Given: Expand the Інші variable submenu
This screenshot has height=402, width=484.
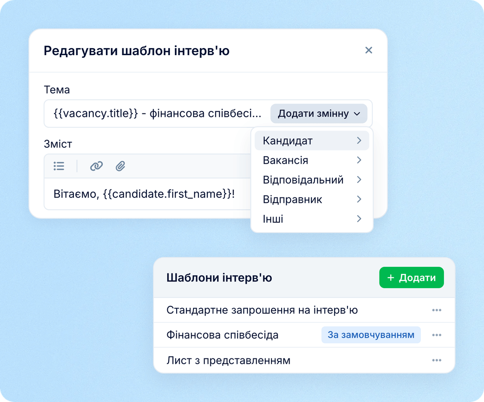Looking at the screenshot, I should click(312, 219).
